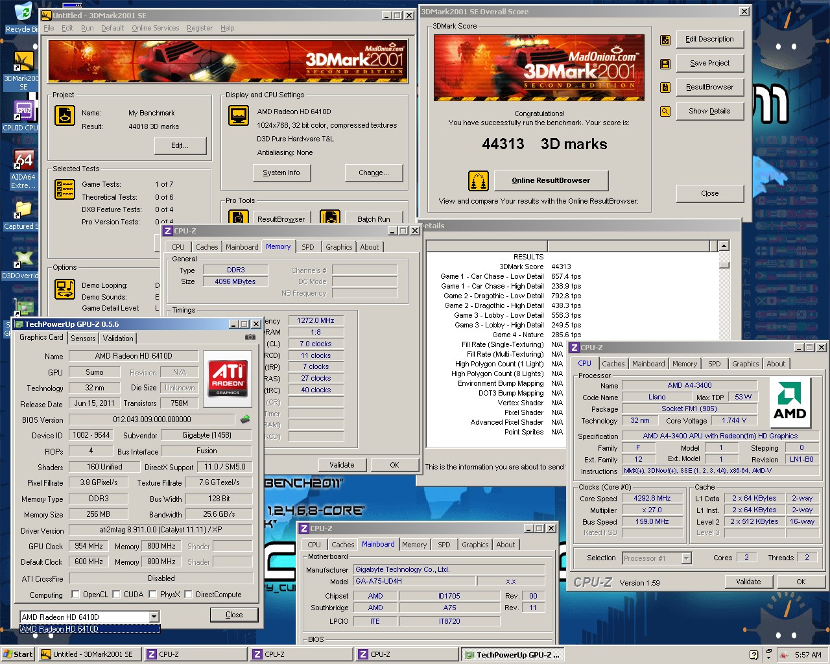Viewport: 830px width, 664px height.
Task: Open the Online Services menu in 3DMark
Action: pos(155,28)
